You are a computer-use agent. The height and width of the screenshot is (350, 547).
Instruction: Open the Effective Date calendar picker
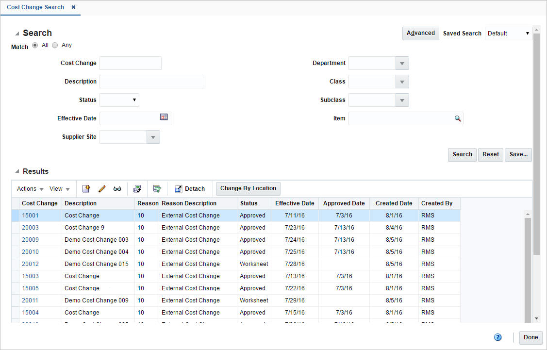point(164,118)
